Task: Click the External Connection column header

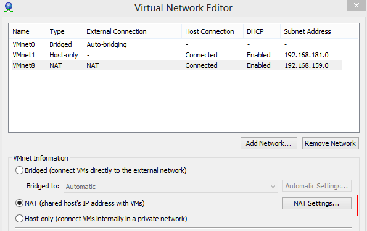Action: pyautogui.click(x=132, y=31)
